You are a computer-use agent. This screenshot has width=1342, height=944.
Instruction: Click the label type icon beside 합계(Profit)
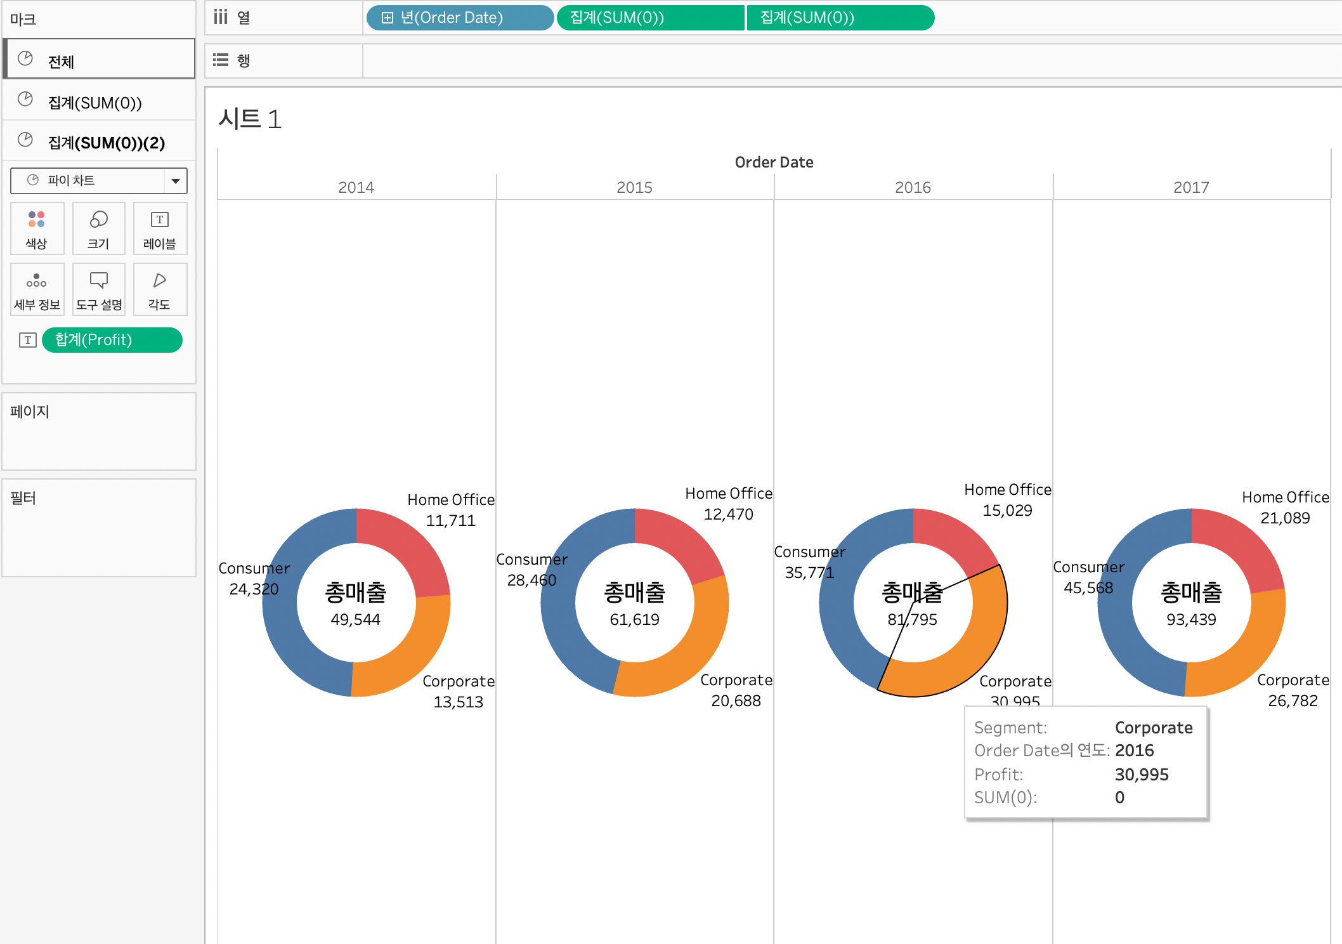27,340
